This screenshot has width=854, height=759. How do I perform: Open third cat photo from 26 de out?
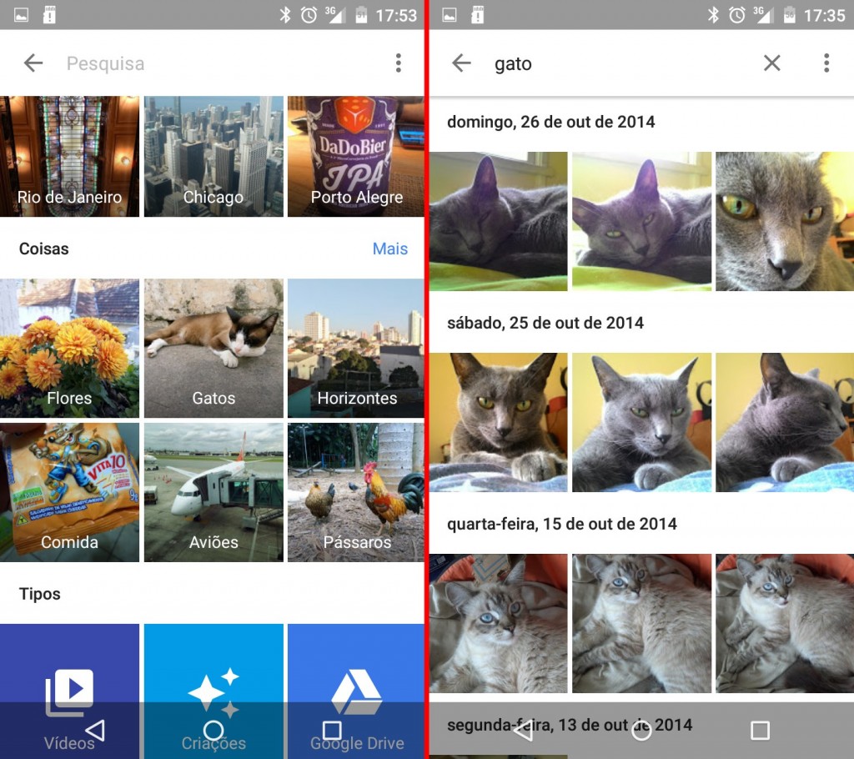click(785, 221)
